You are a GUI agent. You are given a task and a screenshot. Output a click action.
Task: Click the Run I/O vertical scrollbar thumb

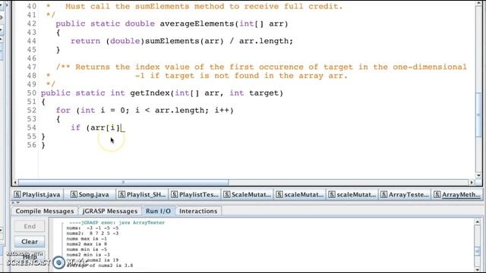(x=478, y=251)
